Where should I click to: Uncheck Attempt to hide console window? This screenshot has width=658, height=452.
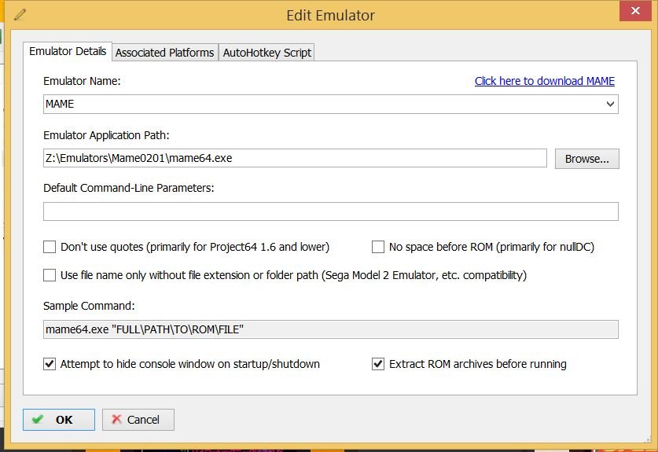click(50, 364)
